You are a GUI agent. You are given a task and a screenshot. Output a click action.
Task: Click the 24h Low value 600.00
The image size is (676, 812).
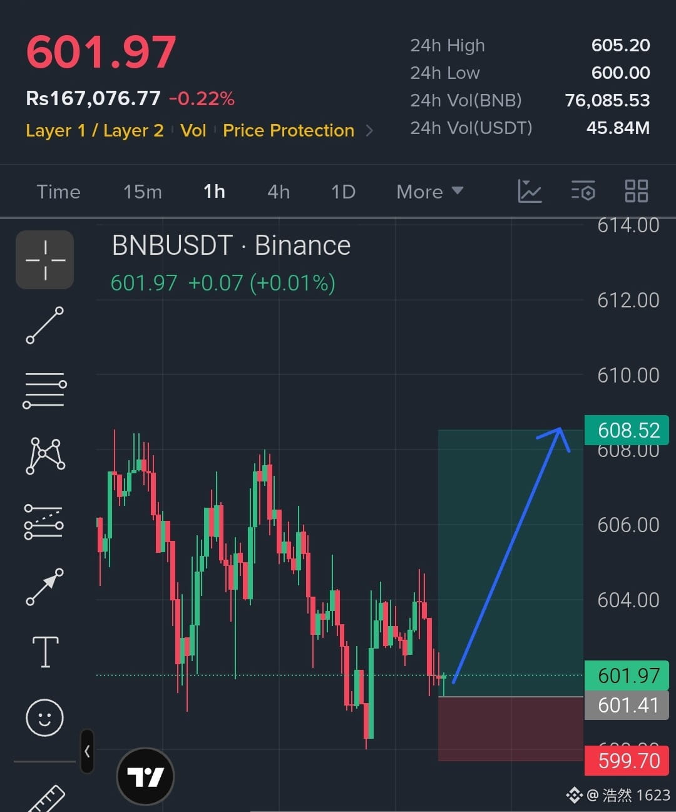(620, 73)
